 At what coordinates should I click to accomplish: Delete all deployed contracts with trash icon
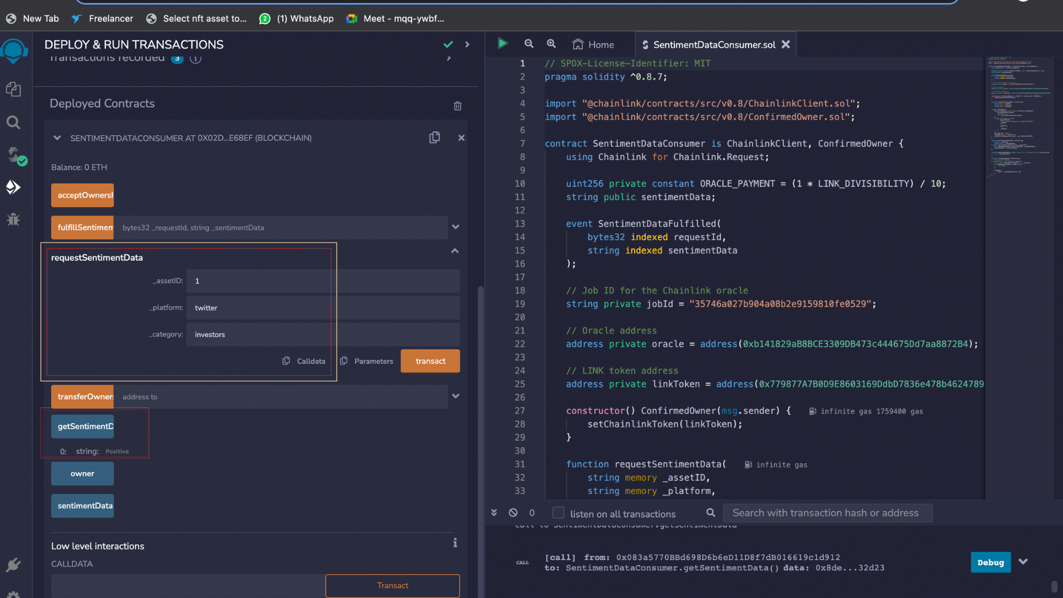point(457,106)
